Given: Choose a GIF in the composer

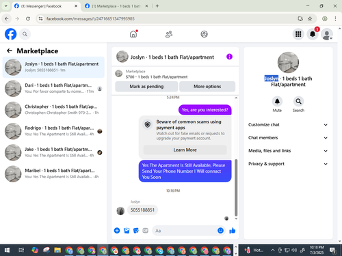Looking at the screenshot, I should click(146, 231).
